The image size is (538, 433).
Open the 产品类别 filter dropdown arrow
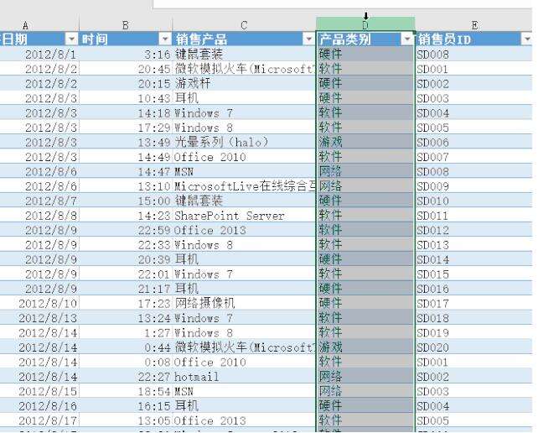(407, 39)
